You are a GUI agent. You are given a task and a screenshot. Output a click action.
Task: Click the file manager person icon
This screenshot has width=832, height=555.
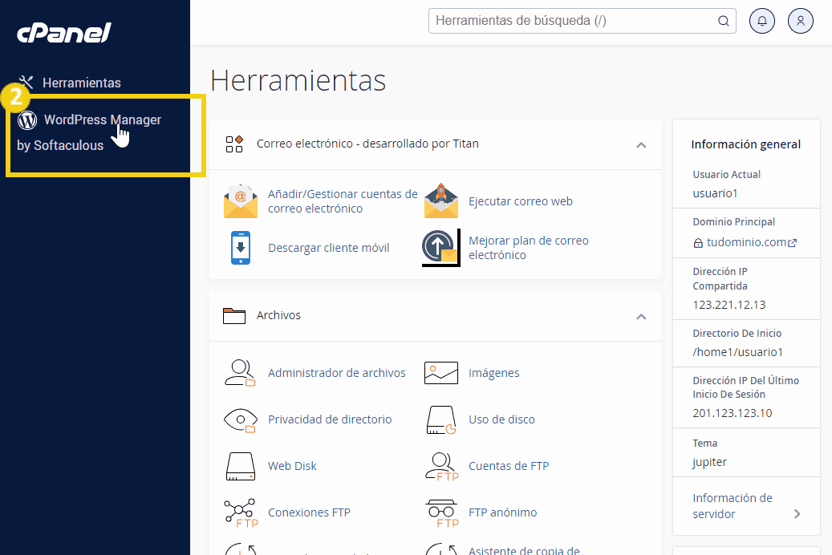(x=241, y=372)
